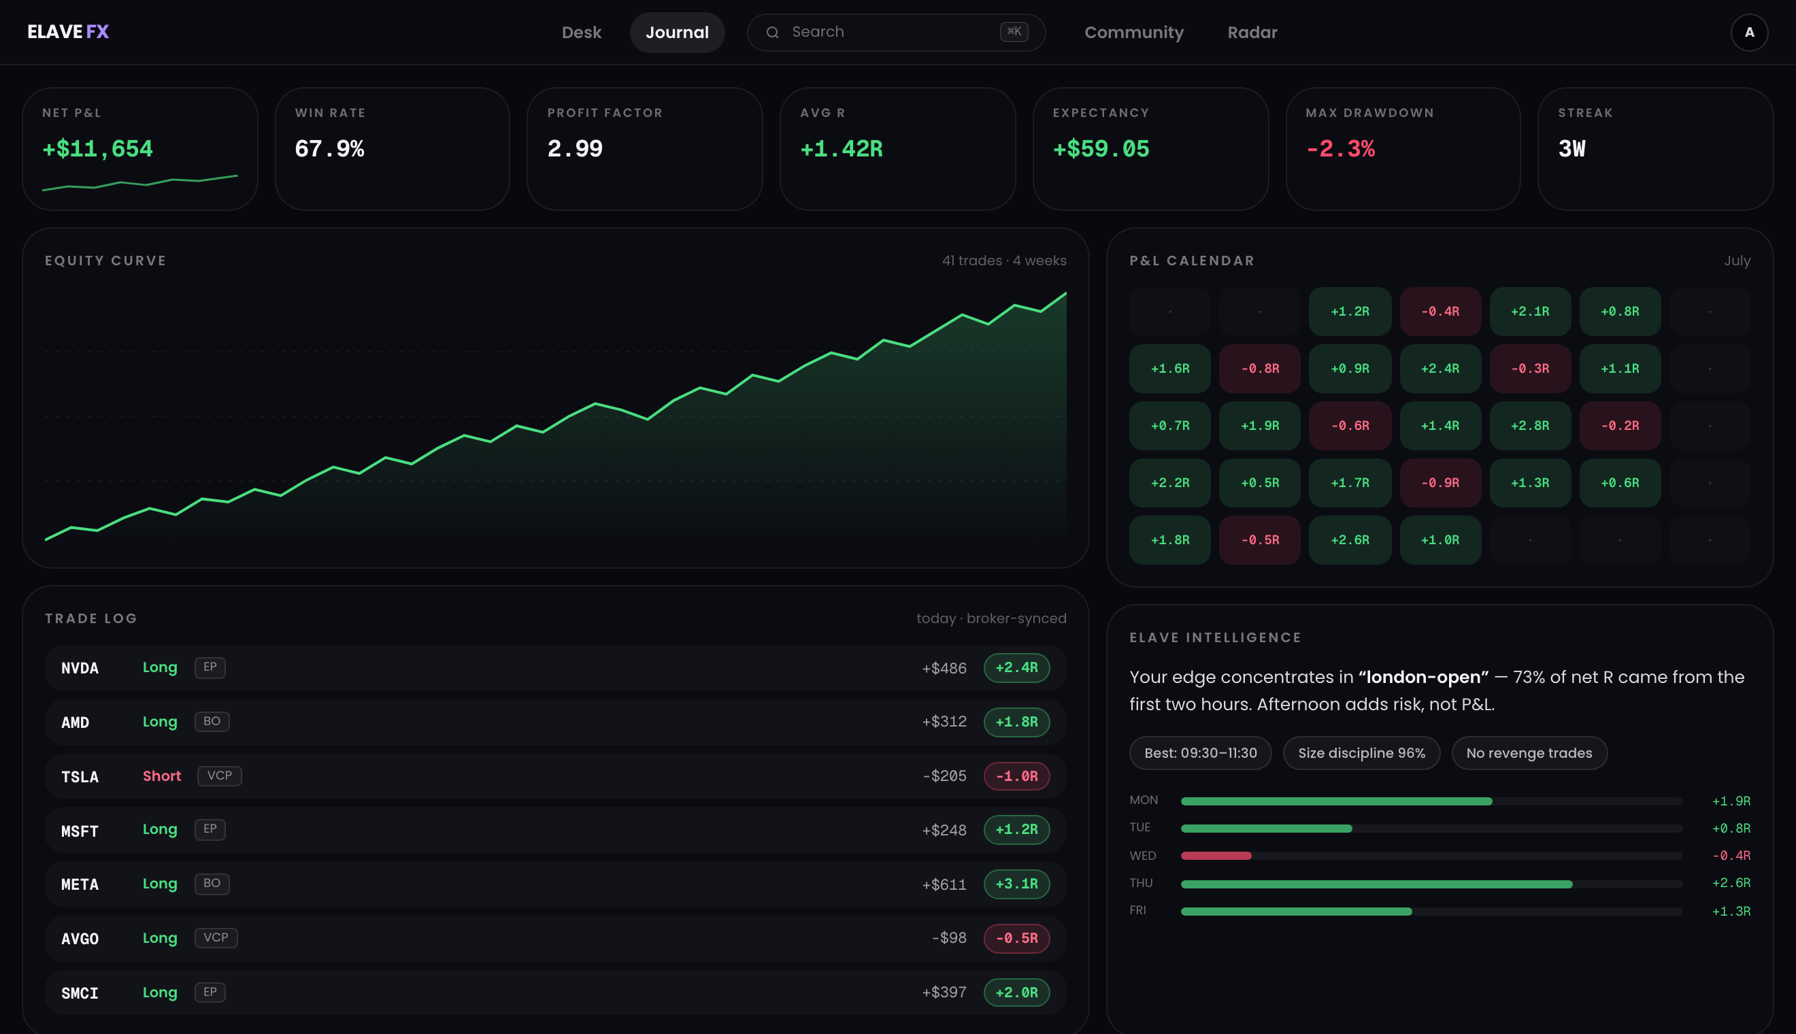Open the SMCI trade row
This screenshot has height=1034, width=1796.
click(555, 992)
